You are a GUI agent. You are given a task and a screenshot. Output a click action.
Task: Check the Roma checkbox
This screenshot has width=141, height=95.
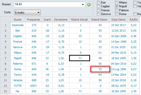[117, 14]
